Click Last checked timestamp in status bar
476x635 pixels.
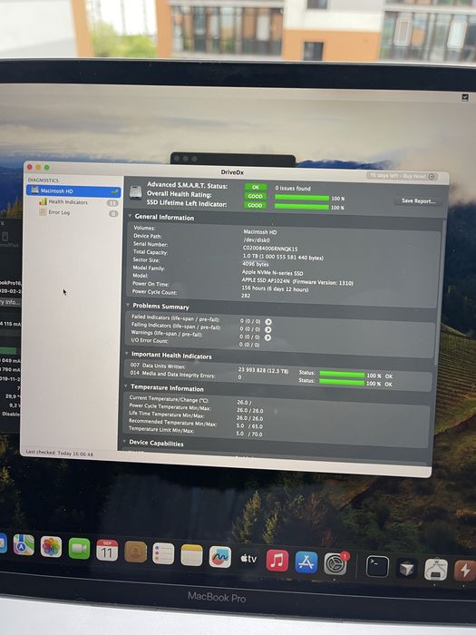(60, 453)
